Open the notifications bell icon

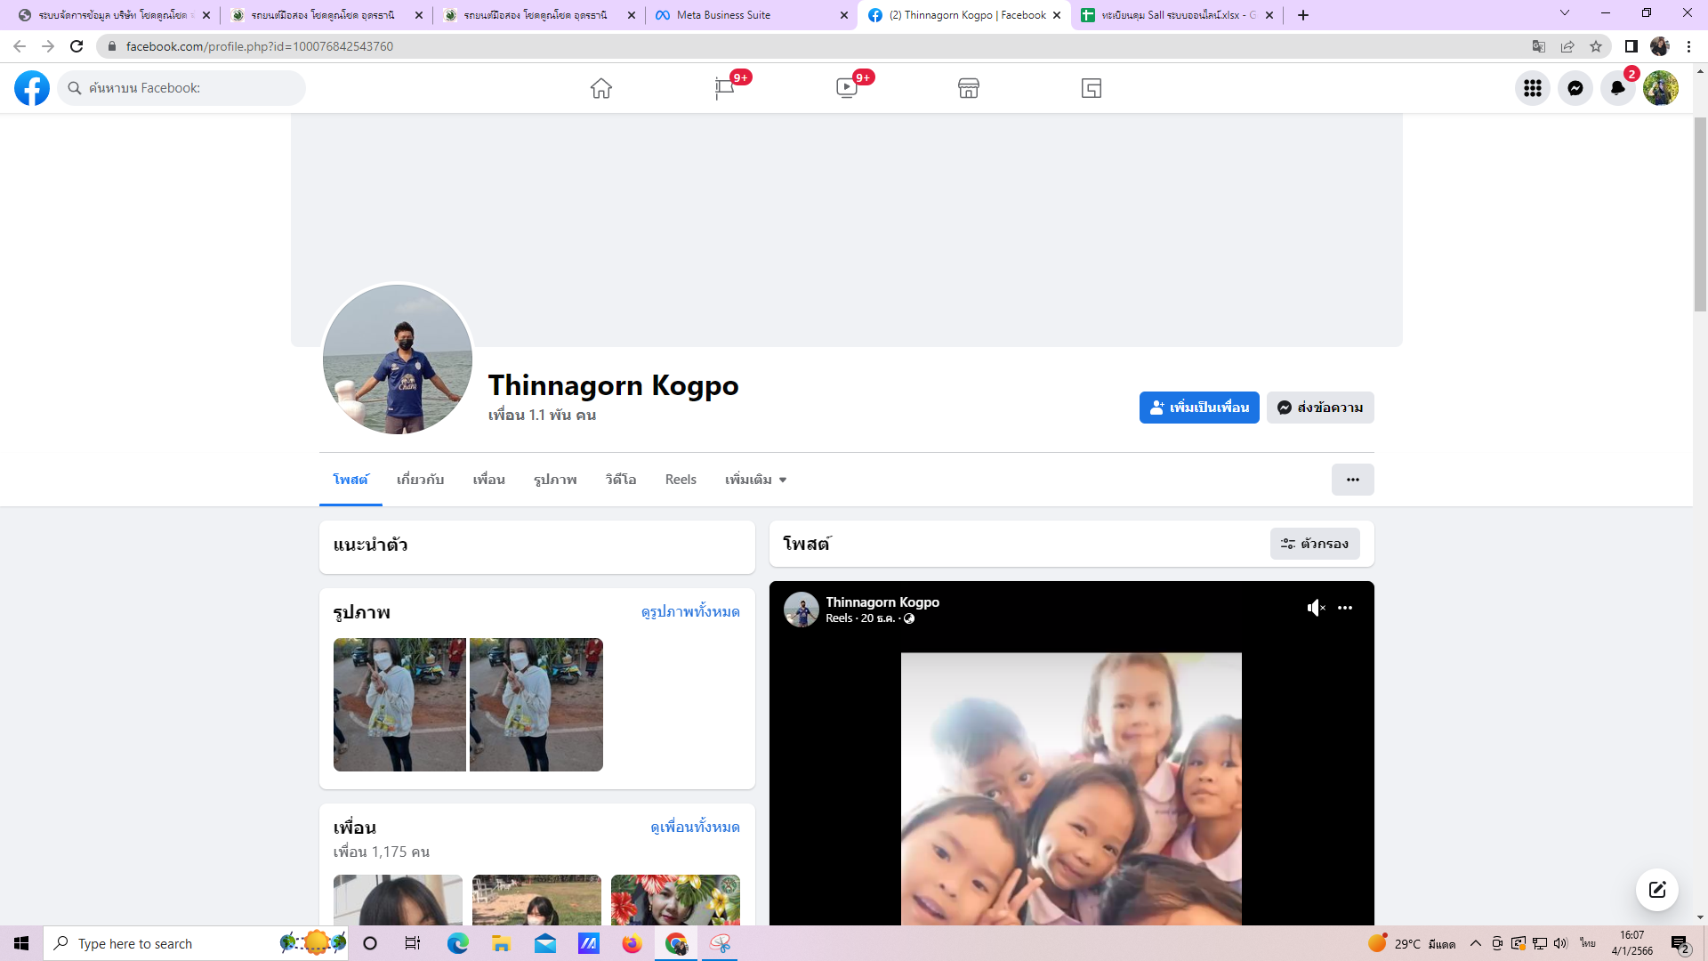[1617, 88]
